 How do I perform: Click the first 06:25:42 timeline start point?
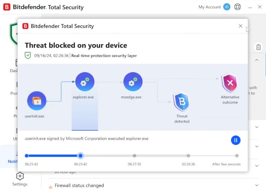(x=27, y=156)
